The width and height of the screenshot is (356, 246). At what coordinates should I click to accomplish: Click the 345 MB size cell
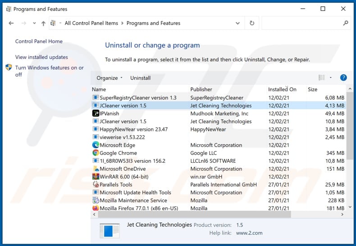point(335,153)
